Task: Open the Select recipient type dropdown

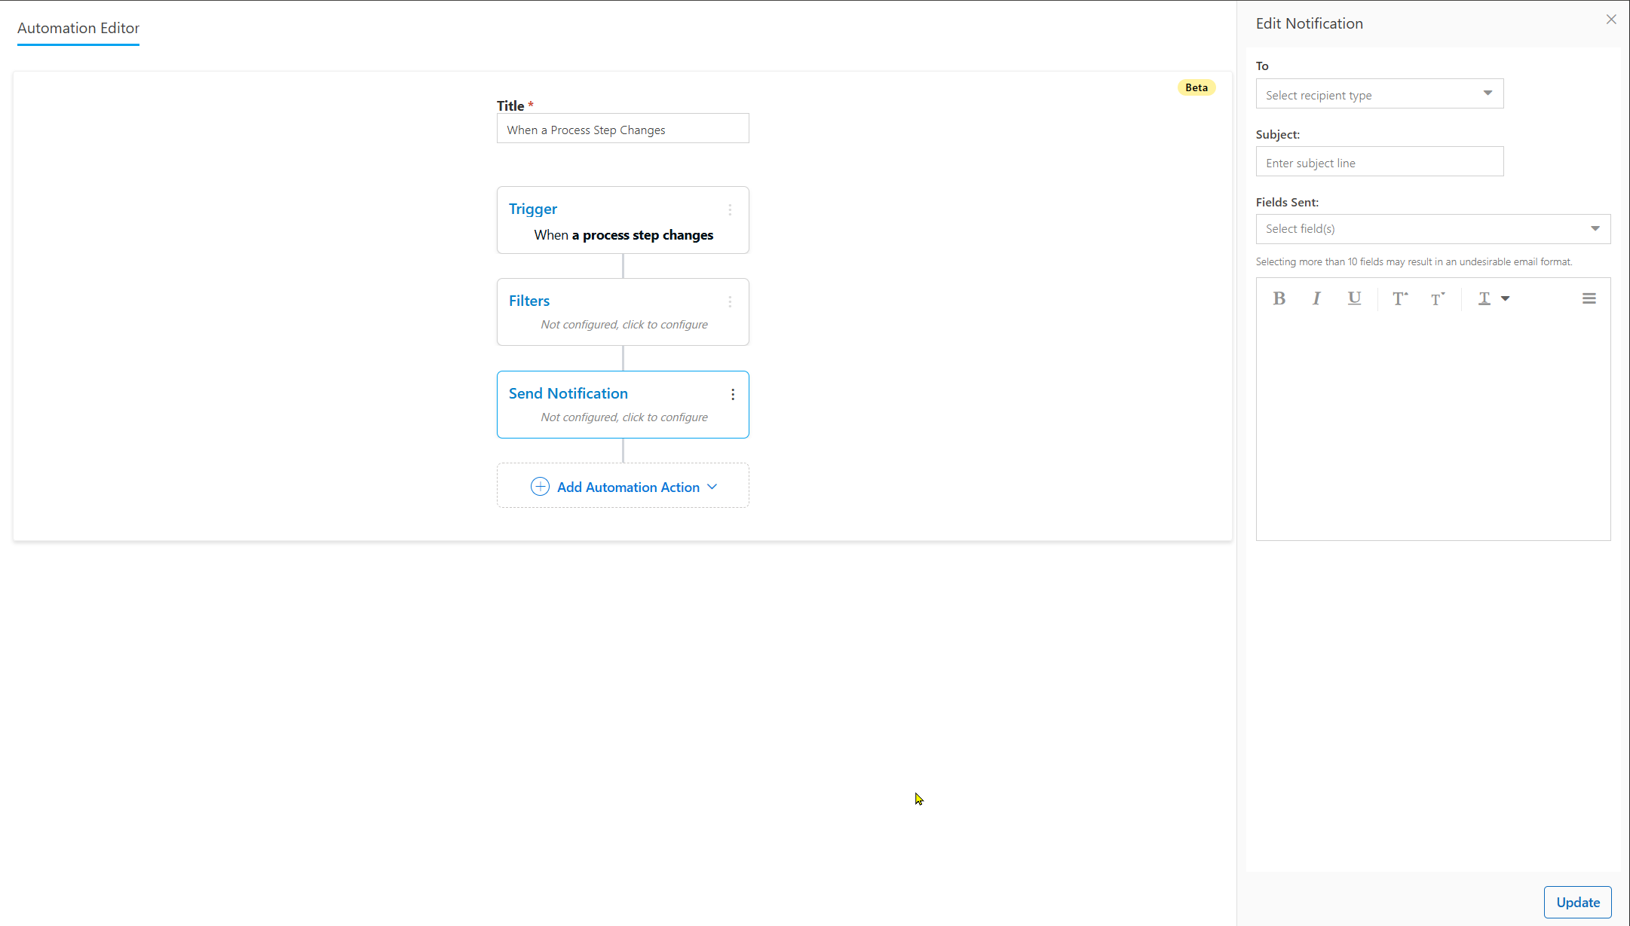Action: [x=1380, y=94]
